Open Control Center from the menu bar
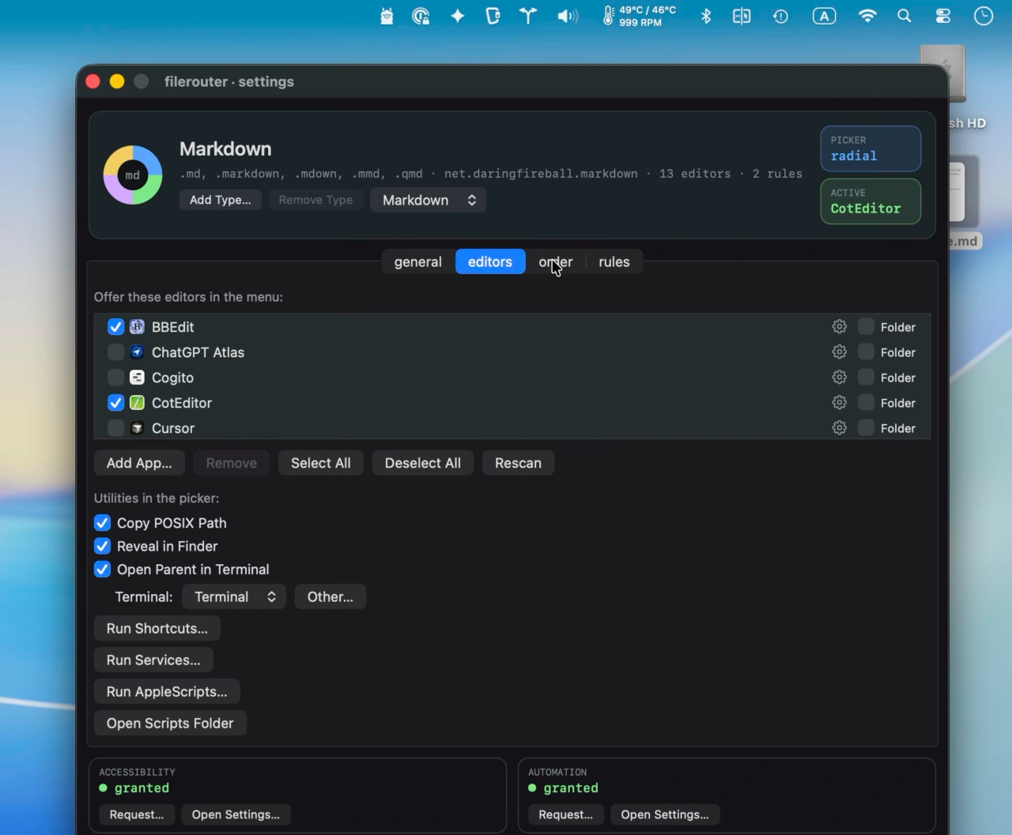 943,16
